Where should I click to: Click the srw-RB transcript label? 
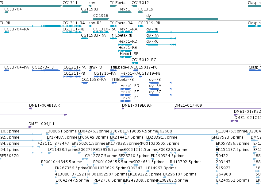point(95,23)
